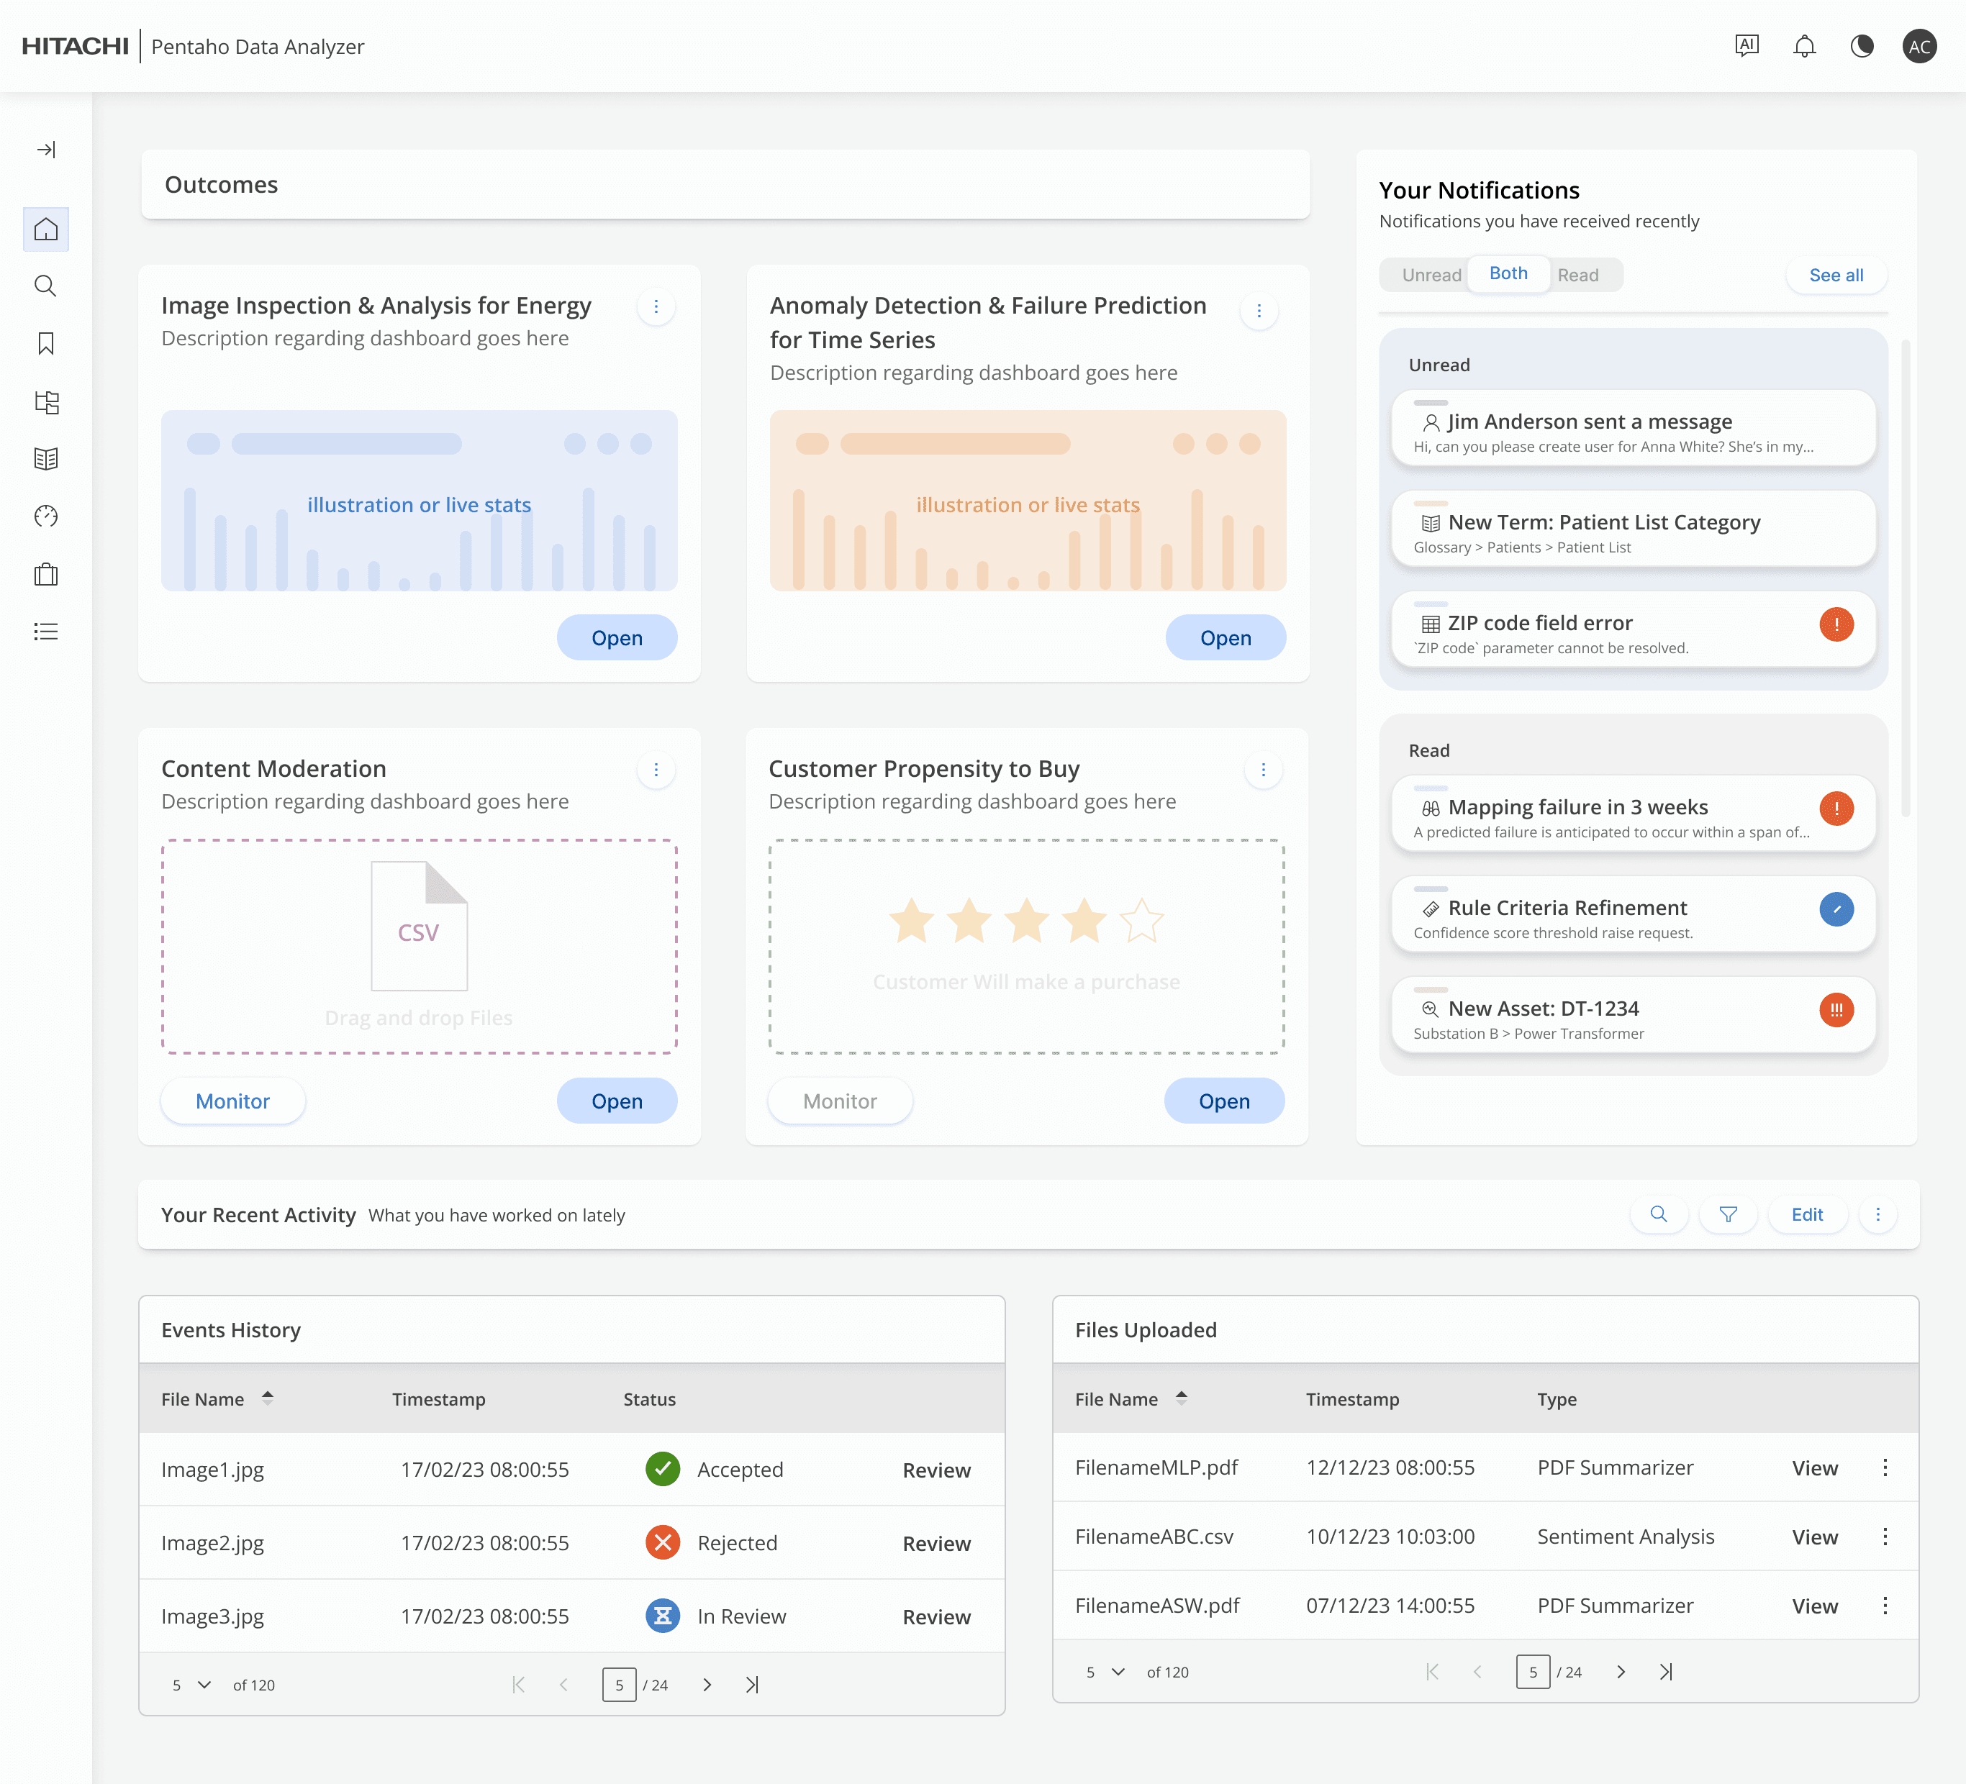Click the Events History page number field
1966x1784 pixels.
[x=620, y=1685]
